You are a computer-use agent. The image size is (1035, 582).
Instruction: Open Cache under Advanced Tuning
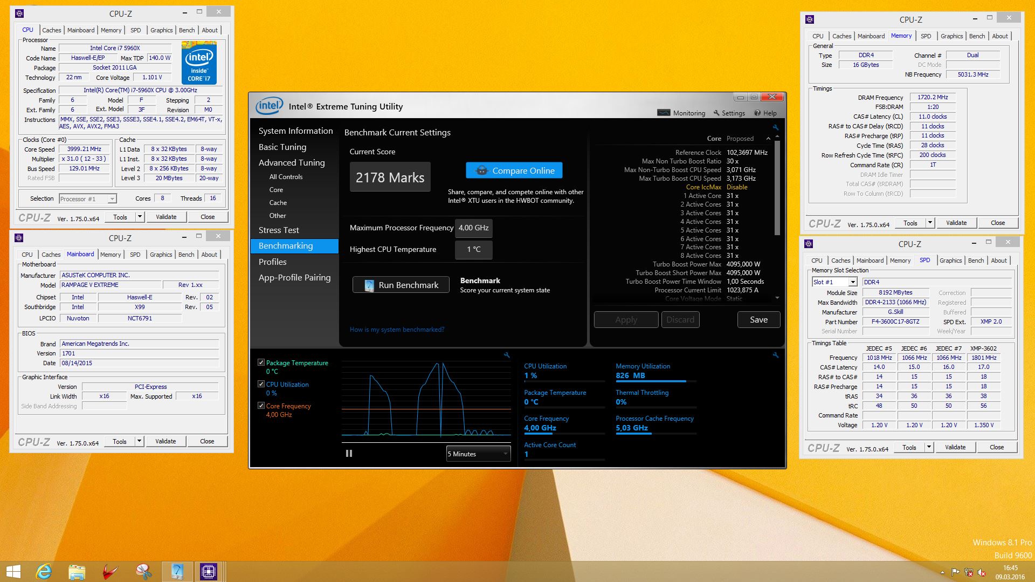click(x=278, y=203)
